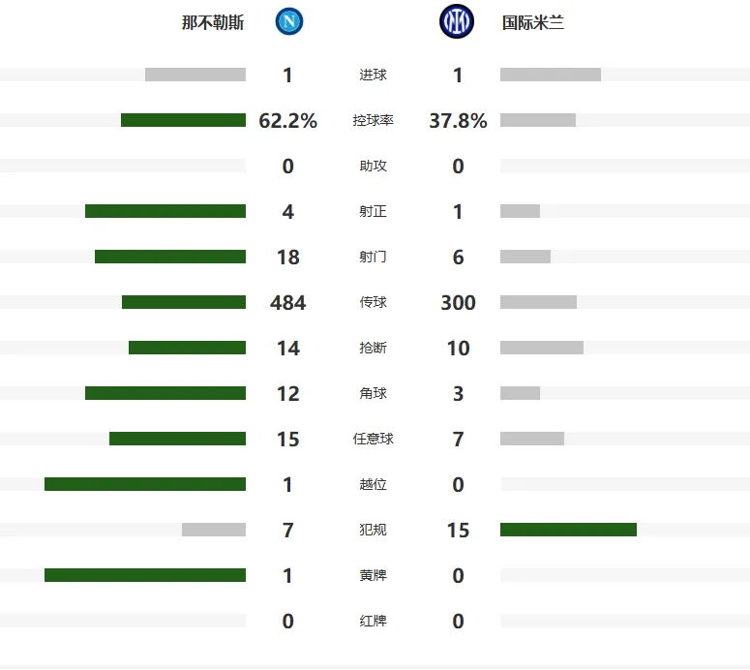Open the 那不勒斯 team name

(x=213, y=22)
